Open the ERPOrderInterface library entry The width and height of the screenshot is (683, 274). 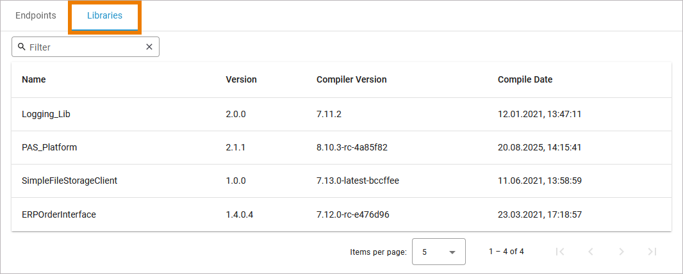click(59, 214)
